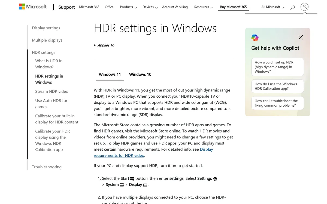
Task: Expand the Applies To disclosure triangle
Action: [x=95, y=45]
